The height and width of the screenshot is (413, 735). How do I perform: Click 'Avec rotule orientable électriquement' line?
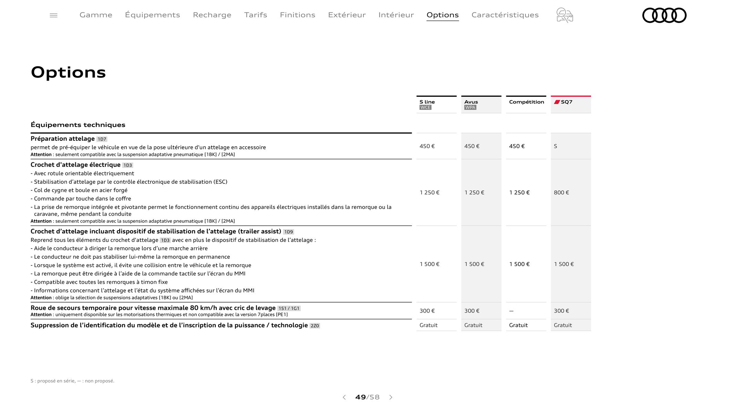[82, 173]
